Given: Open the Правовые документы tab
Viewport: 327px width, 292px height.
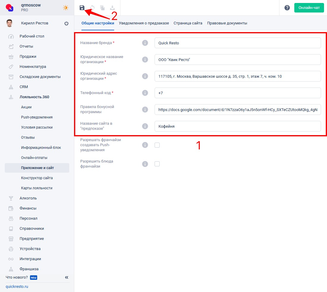Looking at the screenshot, I should click(227, 23).
